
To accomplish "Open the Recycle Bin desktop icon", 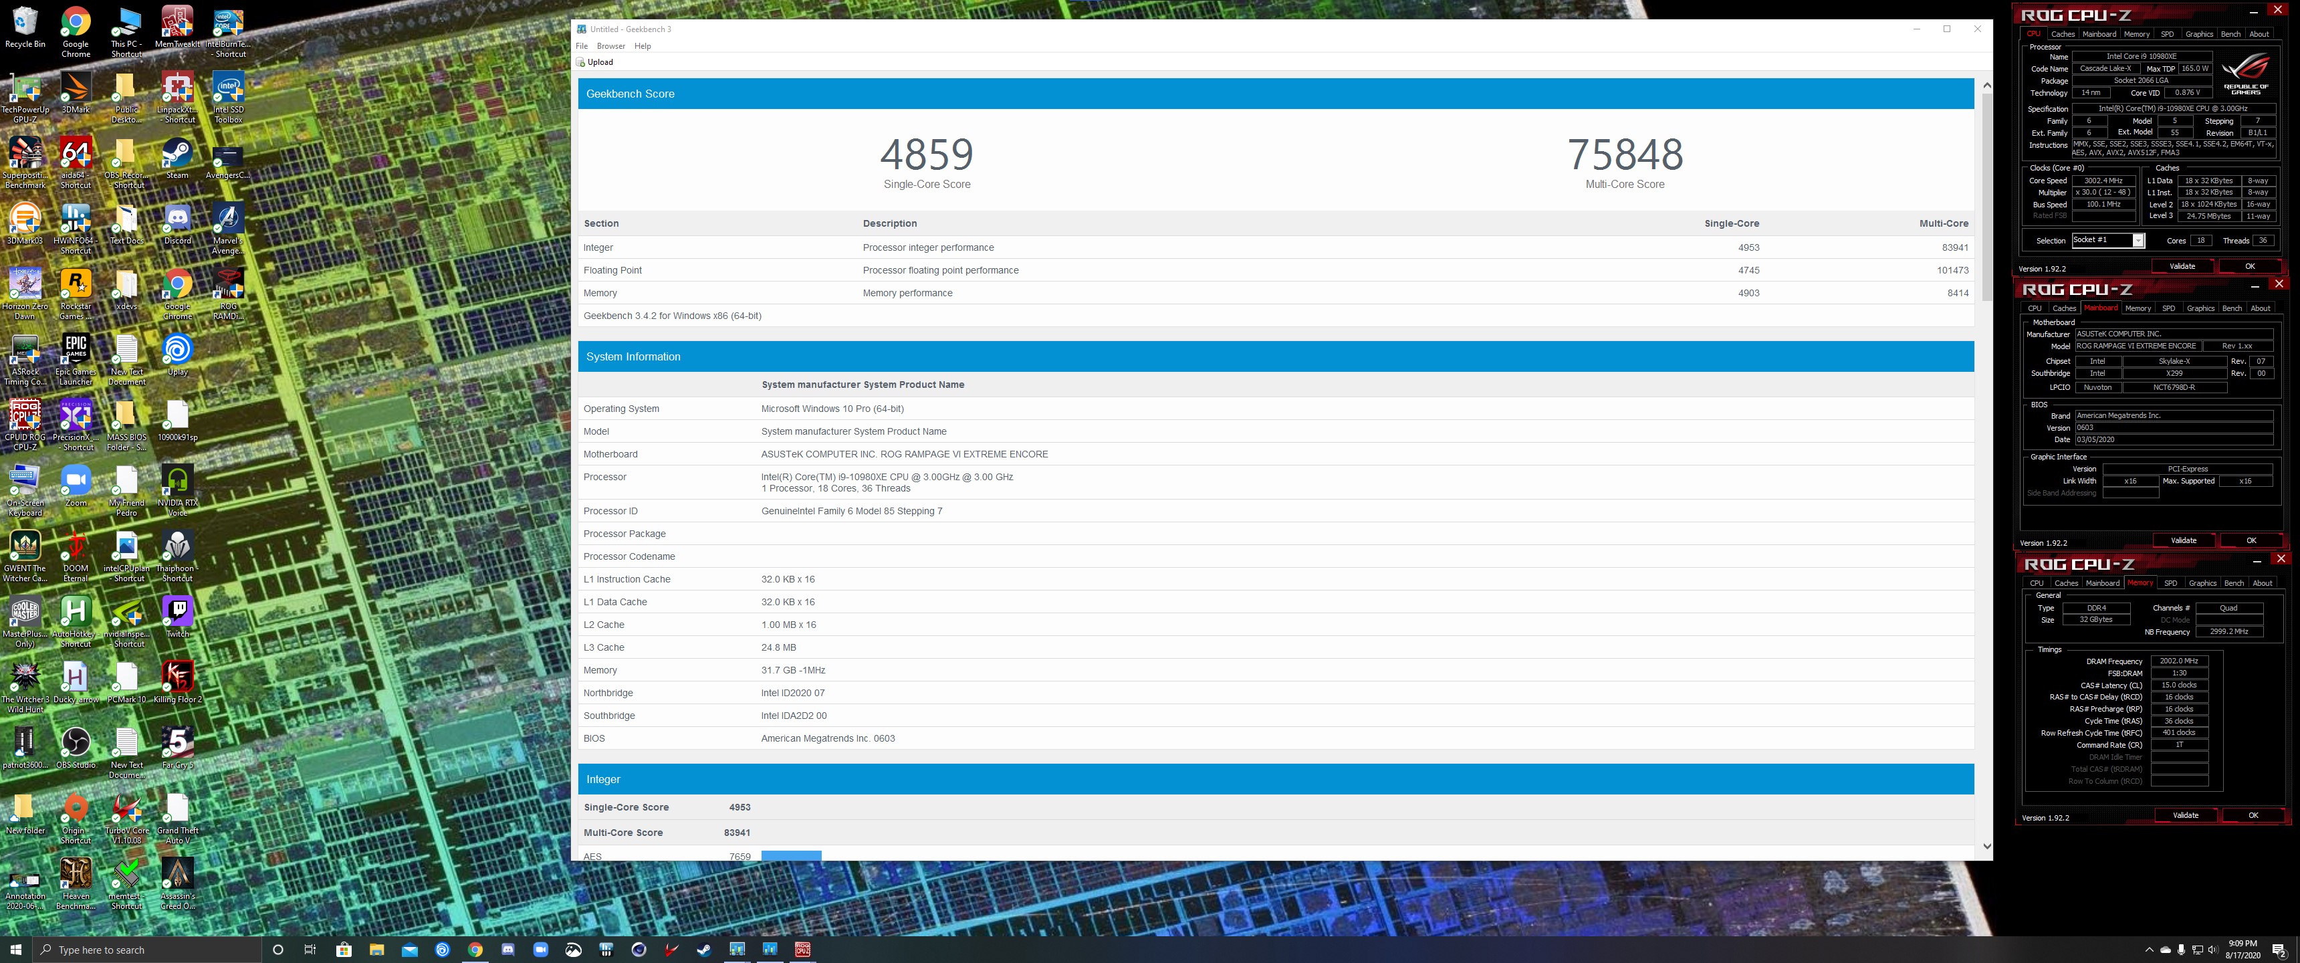I will coord(25,27).
